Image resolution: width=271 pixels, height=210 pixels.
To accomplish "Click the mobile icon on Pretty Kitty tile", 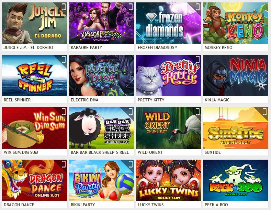I will pos(197,59).
